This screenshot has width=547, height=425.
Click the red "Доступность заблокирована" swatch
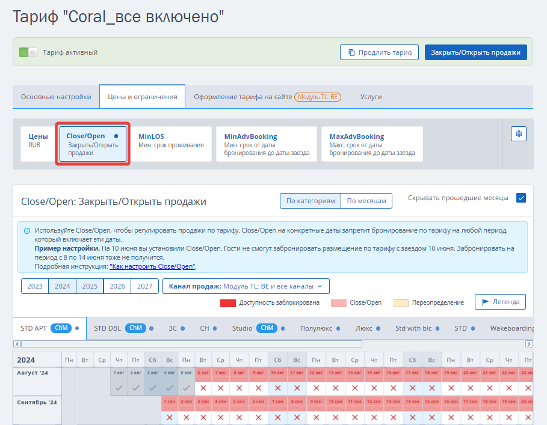tap(228, 303)
